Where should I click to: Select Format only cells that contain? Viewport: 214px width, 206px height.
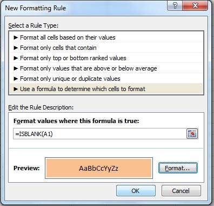106,48
